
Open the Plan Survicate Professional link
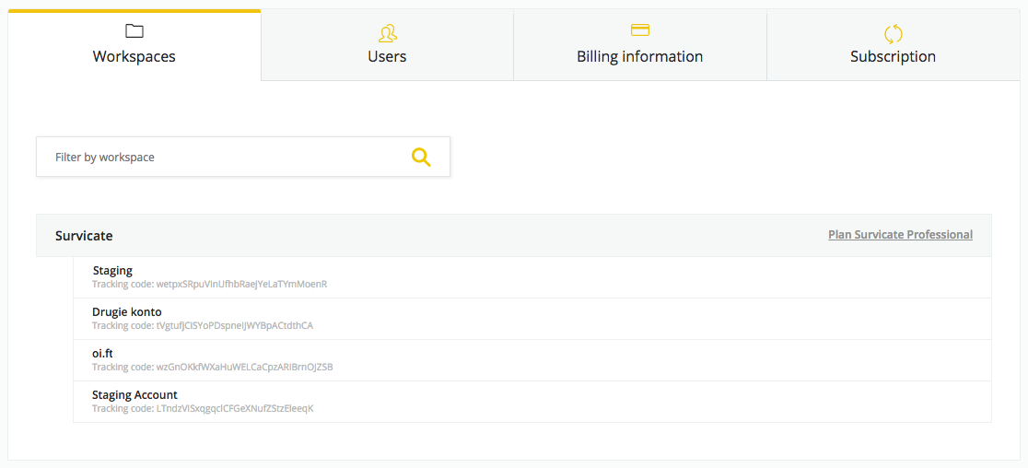pyautogui.click(x=900, y=235)
